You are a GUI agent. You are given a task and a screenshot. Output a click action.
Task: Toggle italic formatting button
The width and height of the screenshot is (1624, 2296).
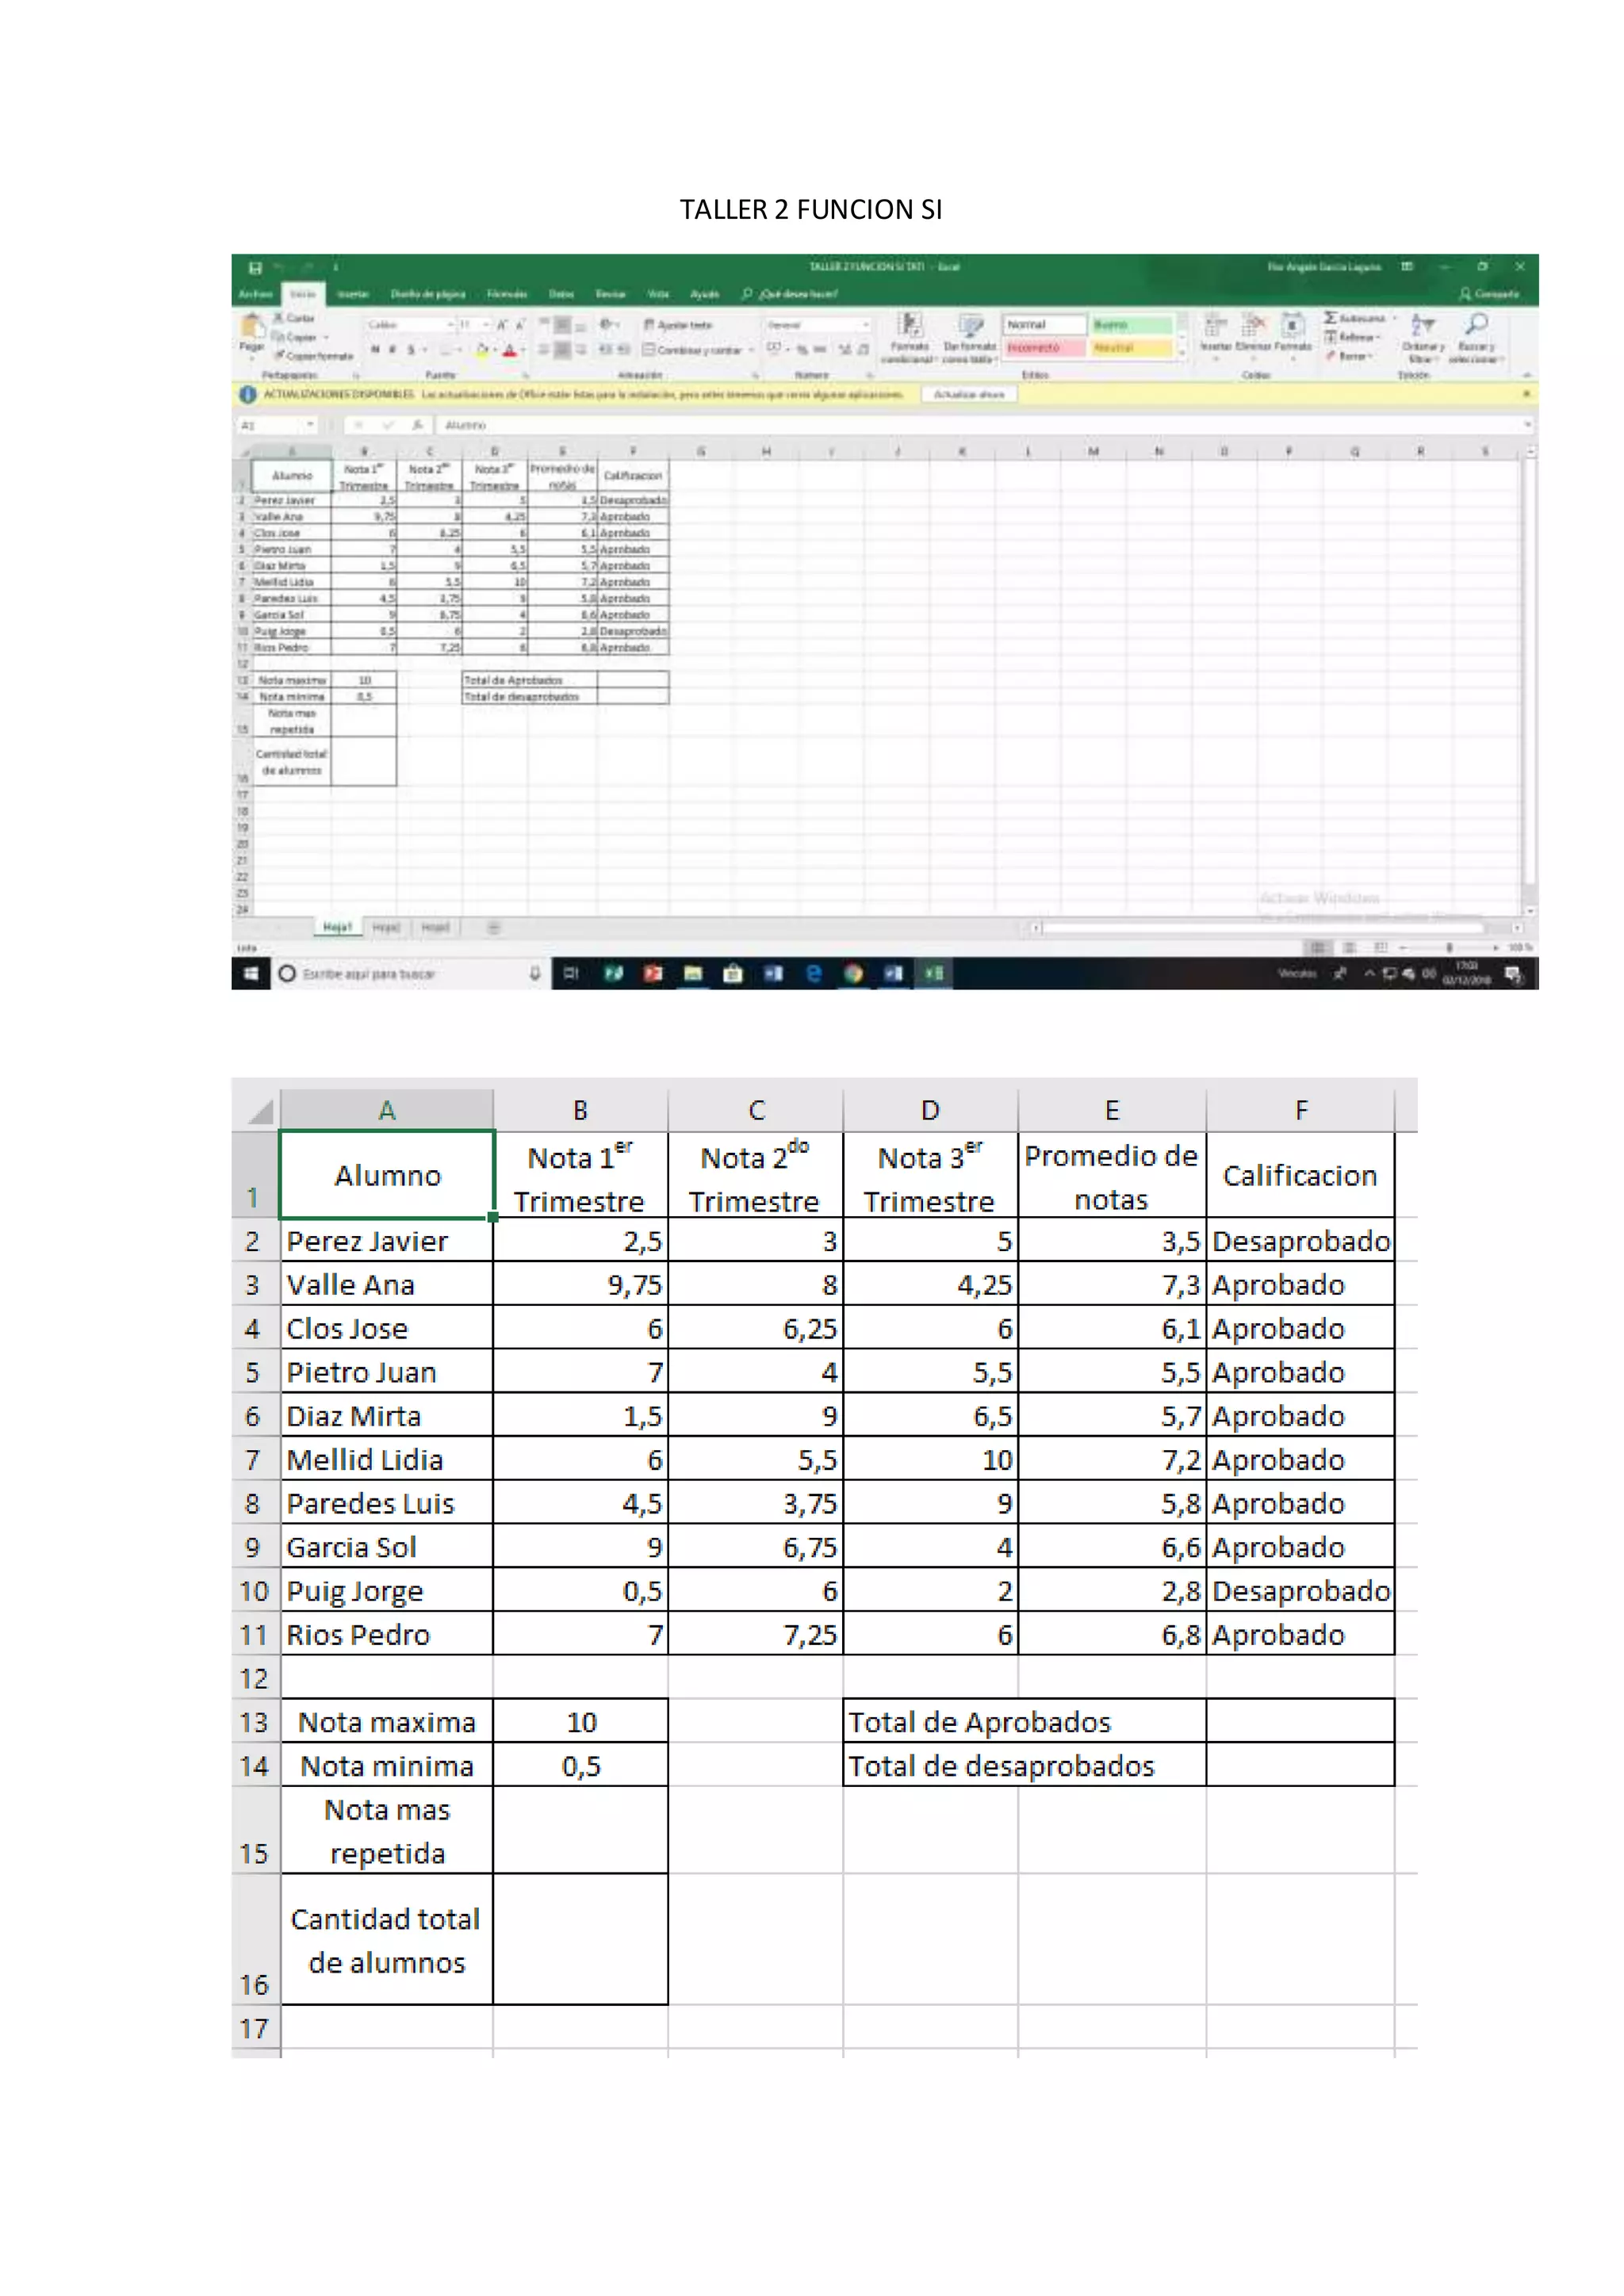[392, 350]
